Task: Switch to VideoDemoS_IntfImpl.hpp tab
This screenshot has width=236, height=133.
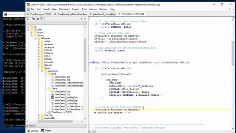Action: tap(103, 14)
